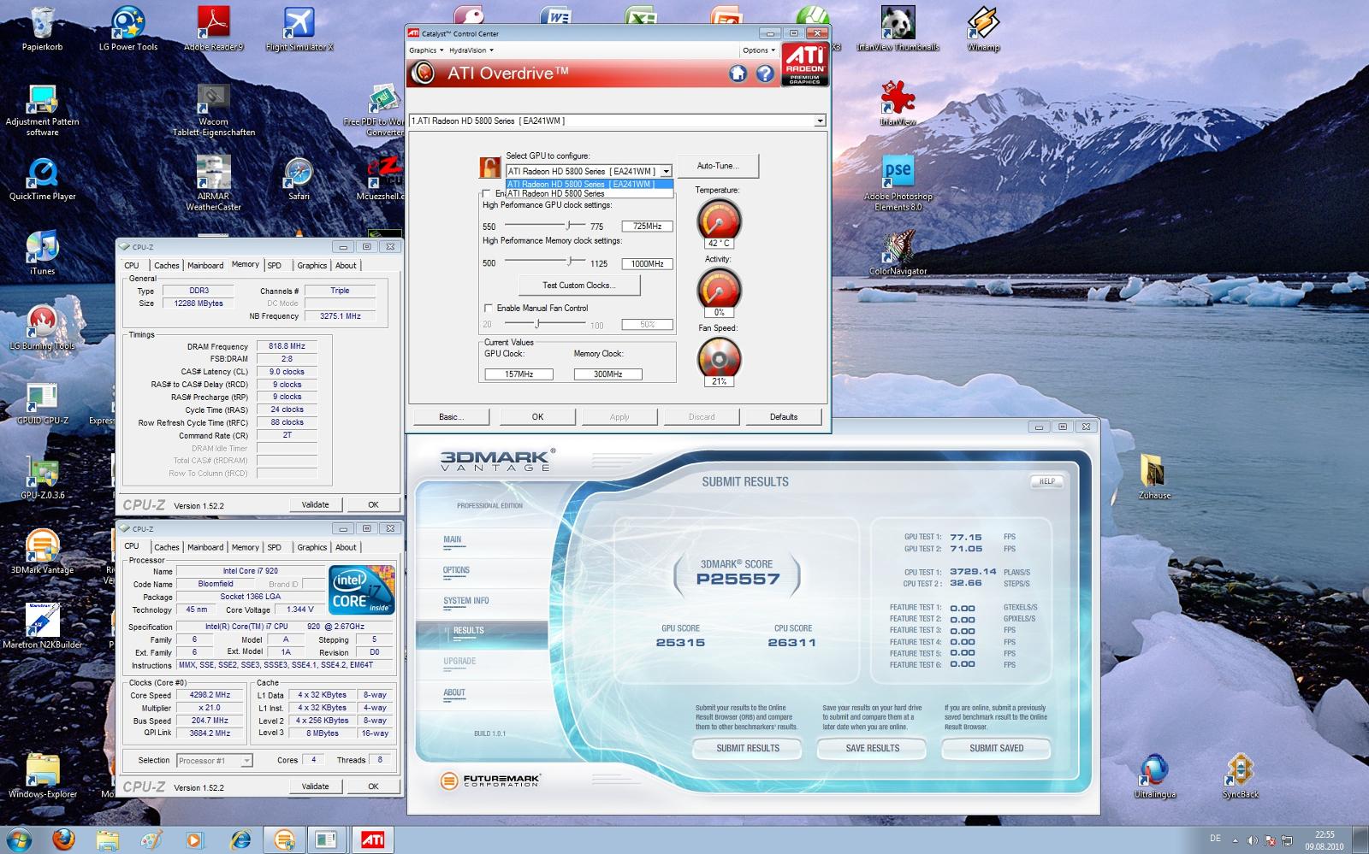Click SAVE RESULTS in 3DMark
1369x854 pixels.
click(873, 748)
